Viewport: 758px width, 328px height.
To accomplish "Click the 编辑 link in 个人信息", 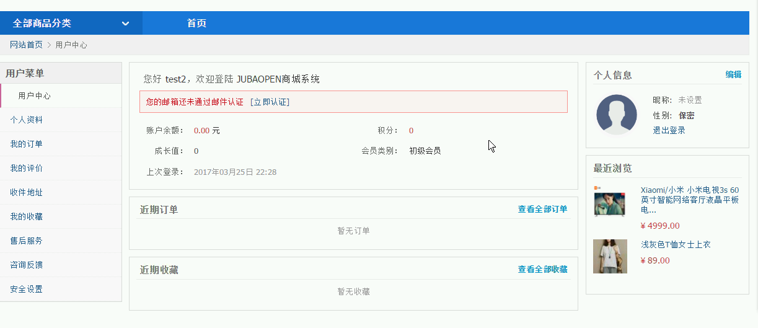I will pos(733,74).
